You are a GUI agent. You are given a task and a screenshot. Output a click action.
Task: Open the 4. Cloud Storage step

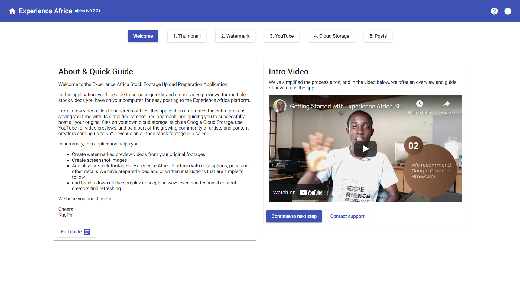point(331,36)
